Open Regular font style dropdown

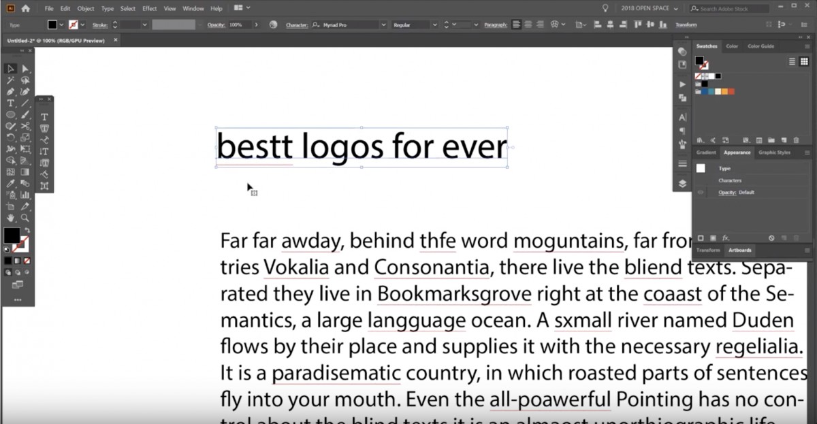(x=434, y=25)
